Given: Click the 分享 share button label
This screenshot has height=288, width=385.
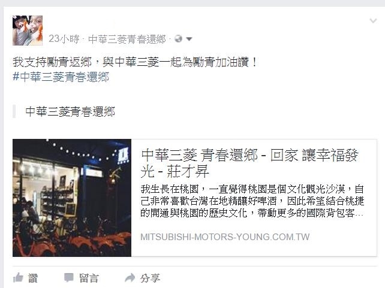Looking at the screenshot, I should point(151,278).
